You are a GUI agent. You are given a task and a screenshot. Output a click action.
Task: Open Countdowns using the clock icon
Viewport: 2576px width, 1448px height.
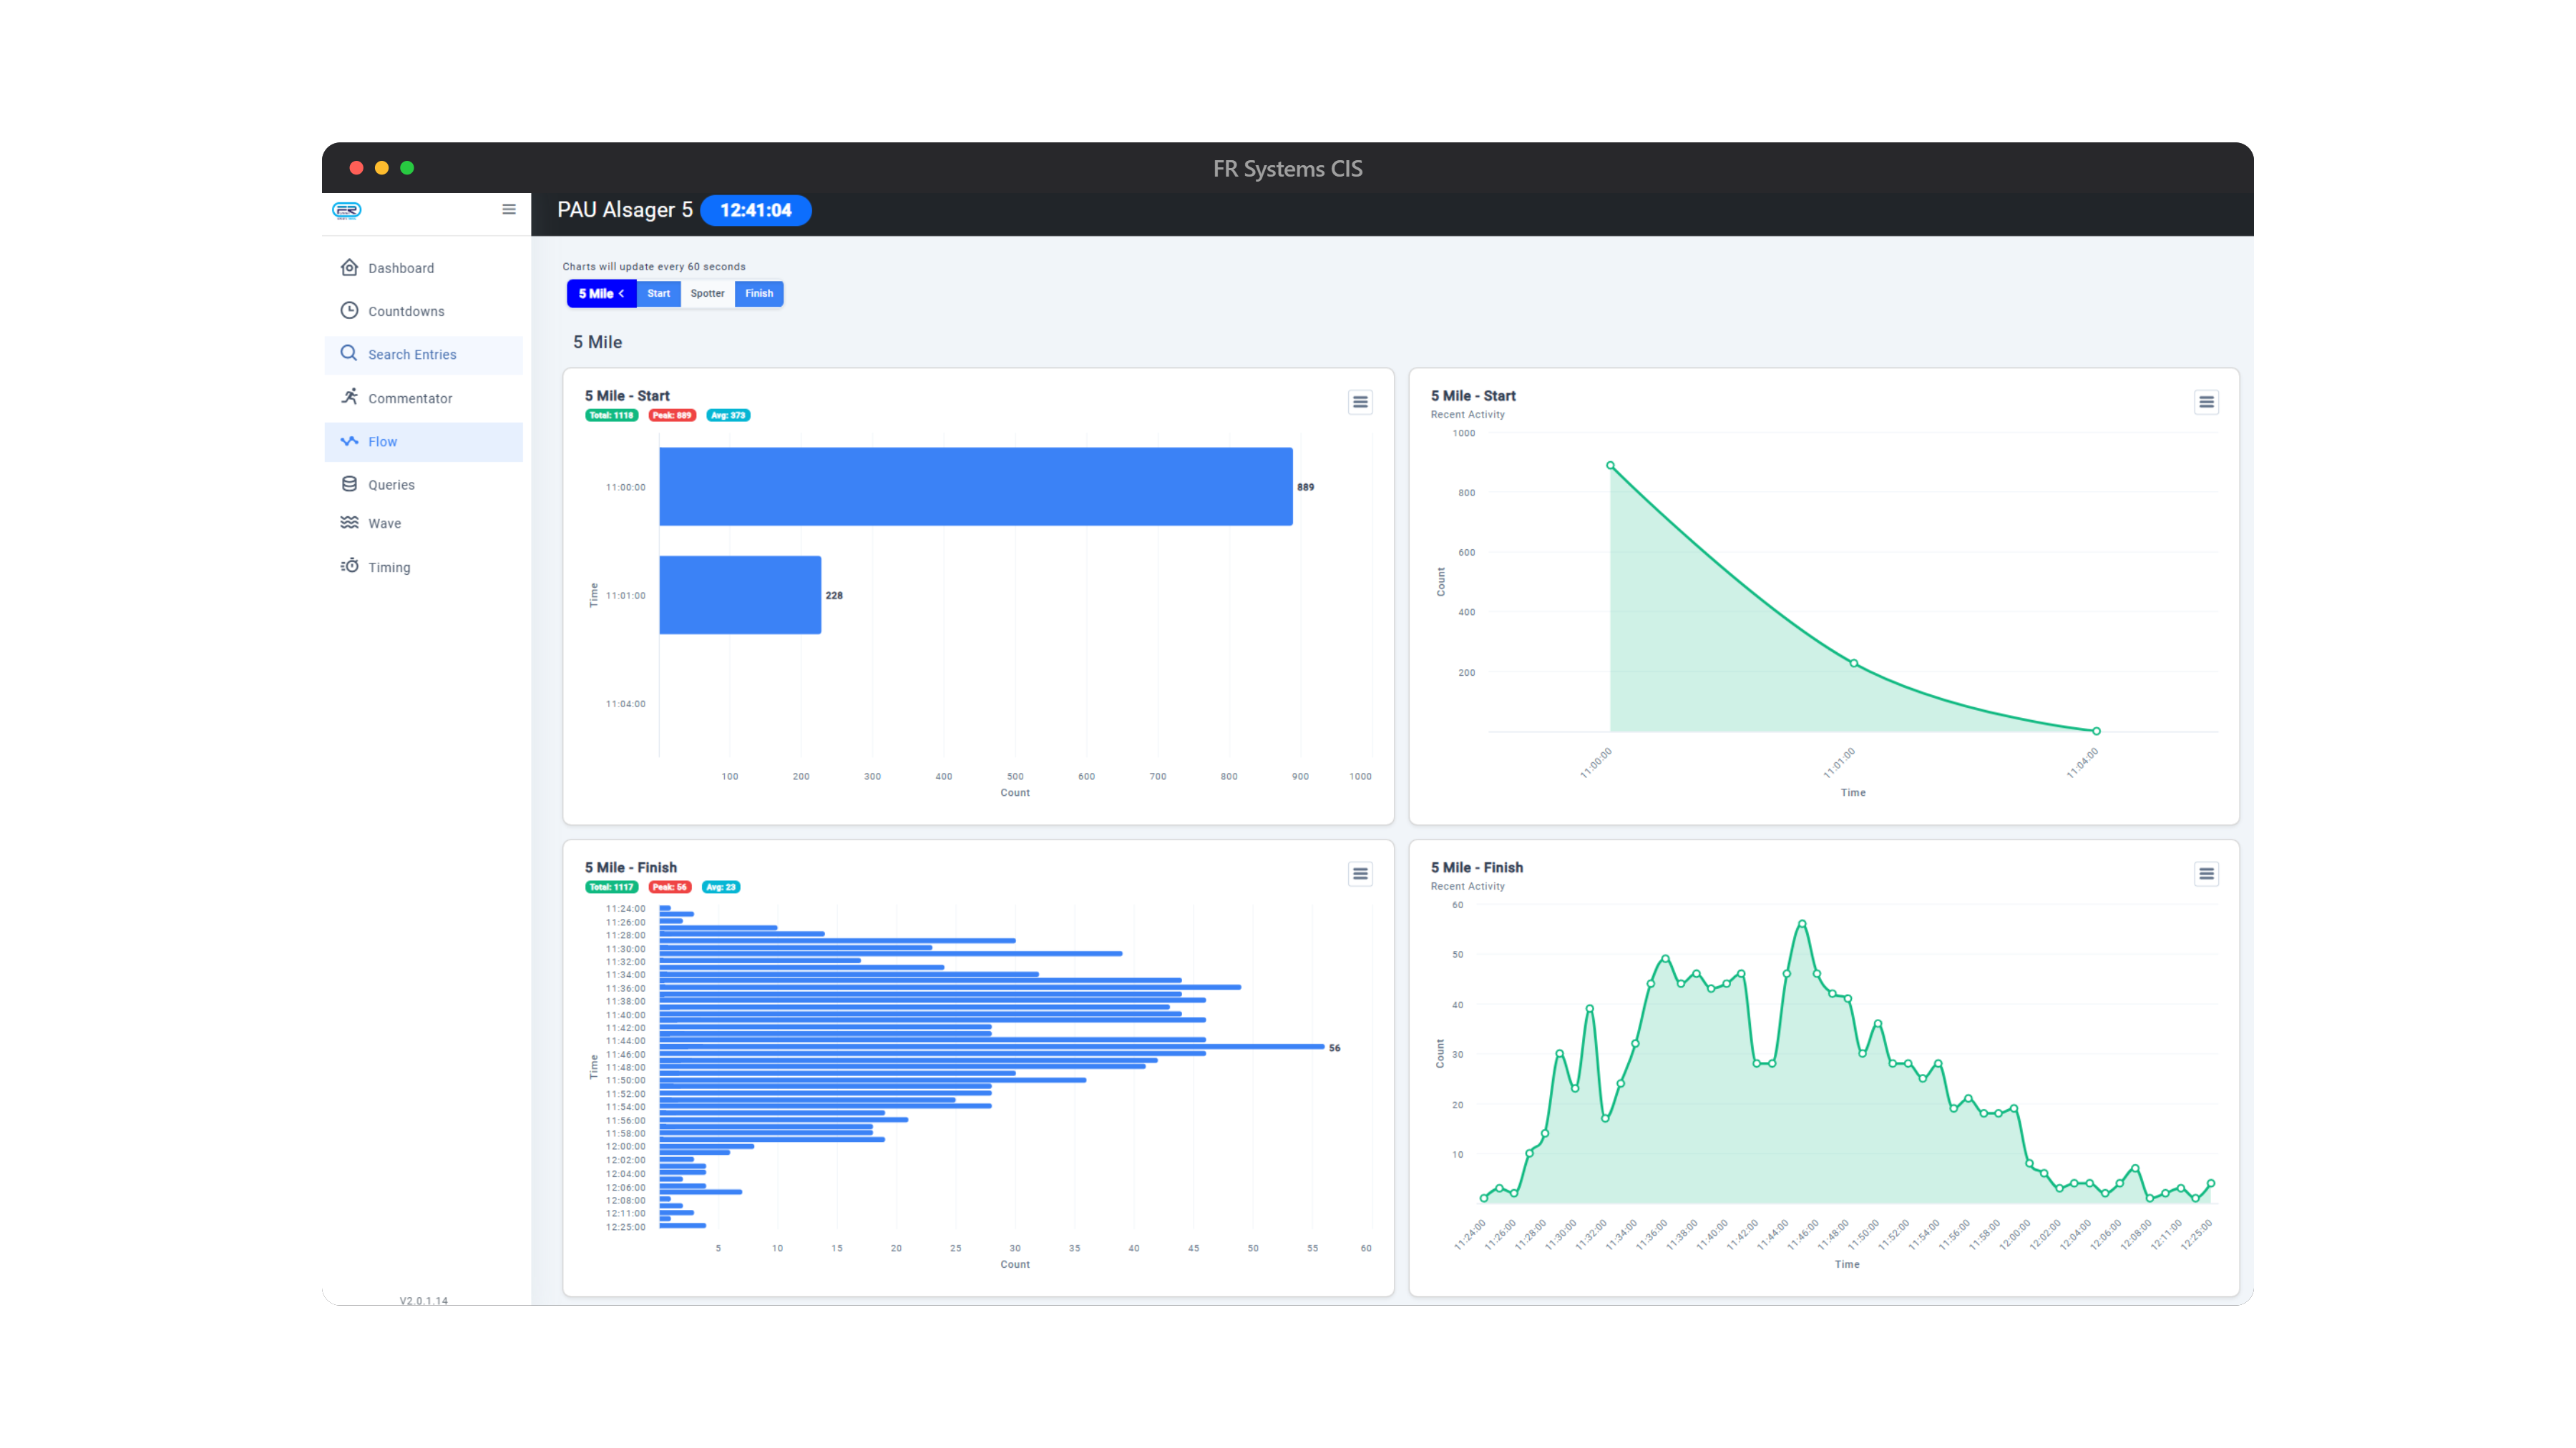pos(349,311)
